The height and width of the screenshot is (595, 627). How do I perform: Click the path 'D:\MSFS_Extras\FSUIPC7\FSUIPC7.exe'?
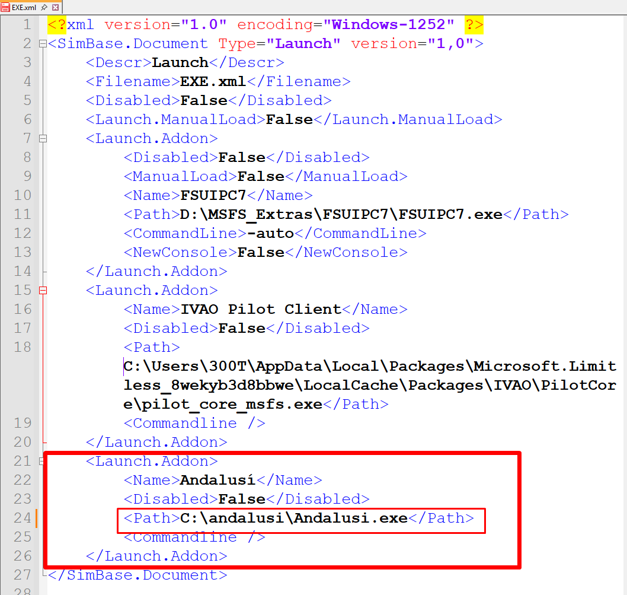pyautogui.click(x=341, y=215)
